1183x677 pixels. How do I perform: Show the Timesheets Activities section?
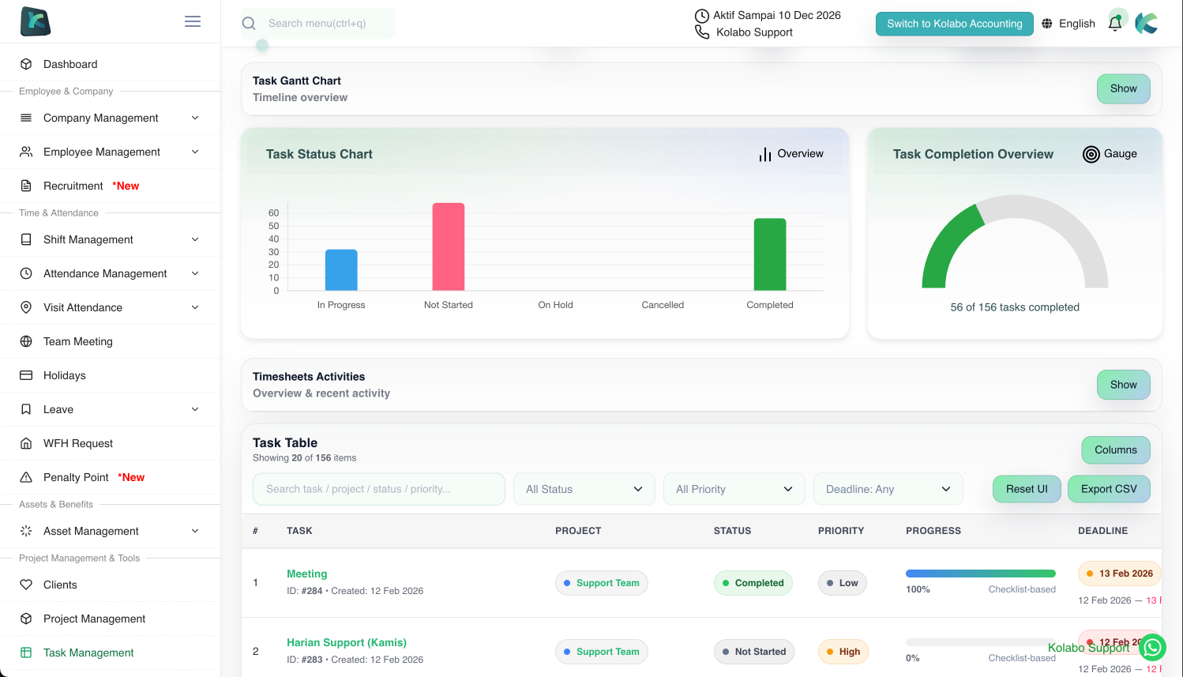(x=1123, y=385)
